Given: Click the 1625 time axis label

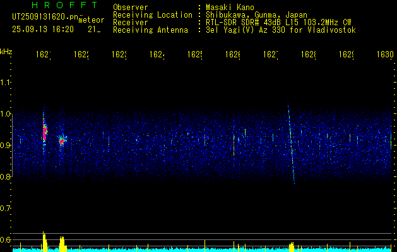Looking at the screenshot, I should [194, 54].
